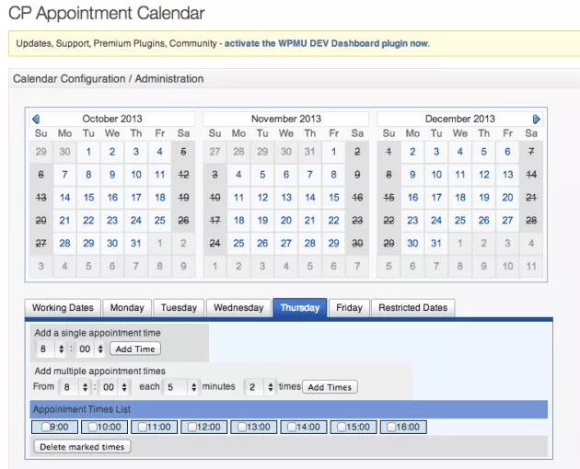580x469 pixels.
Task: Select October 1 on the calendar
Action: click(x=88, y=152)
